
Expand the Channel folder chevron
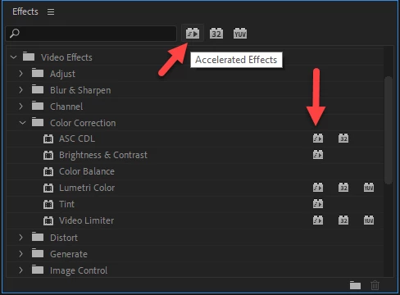21,106
